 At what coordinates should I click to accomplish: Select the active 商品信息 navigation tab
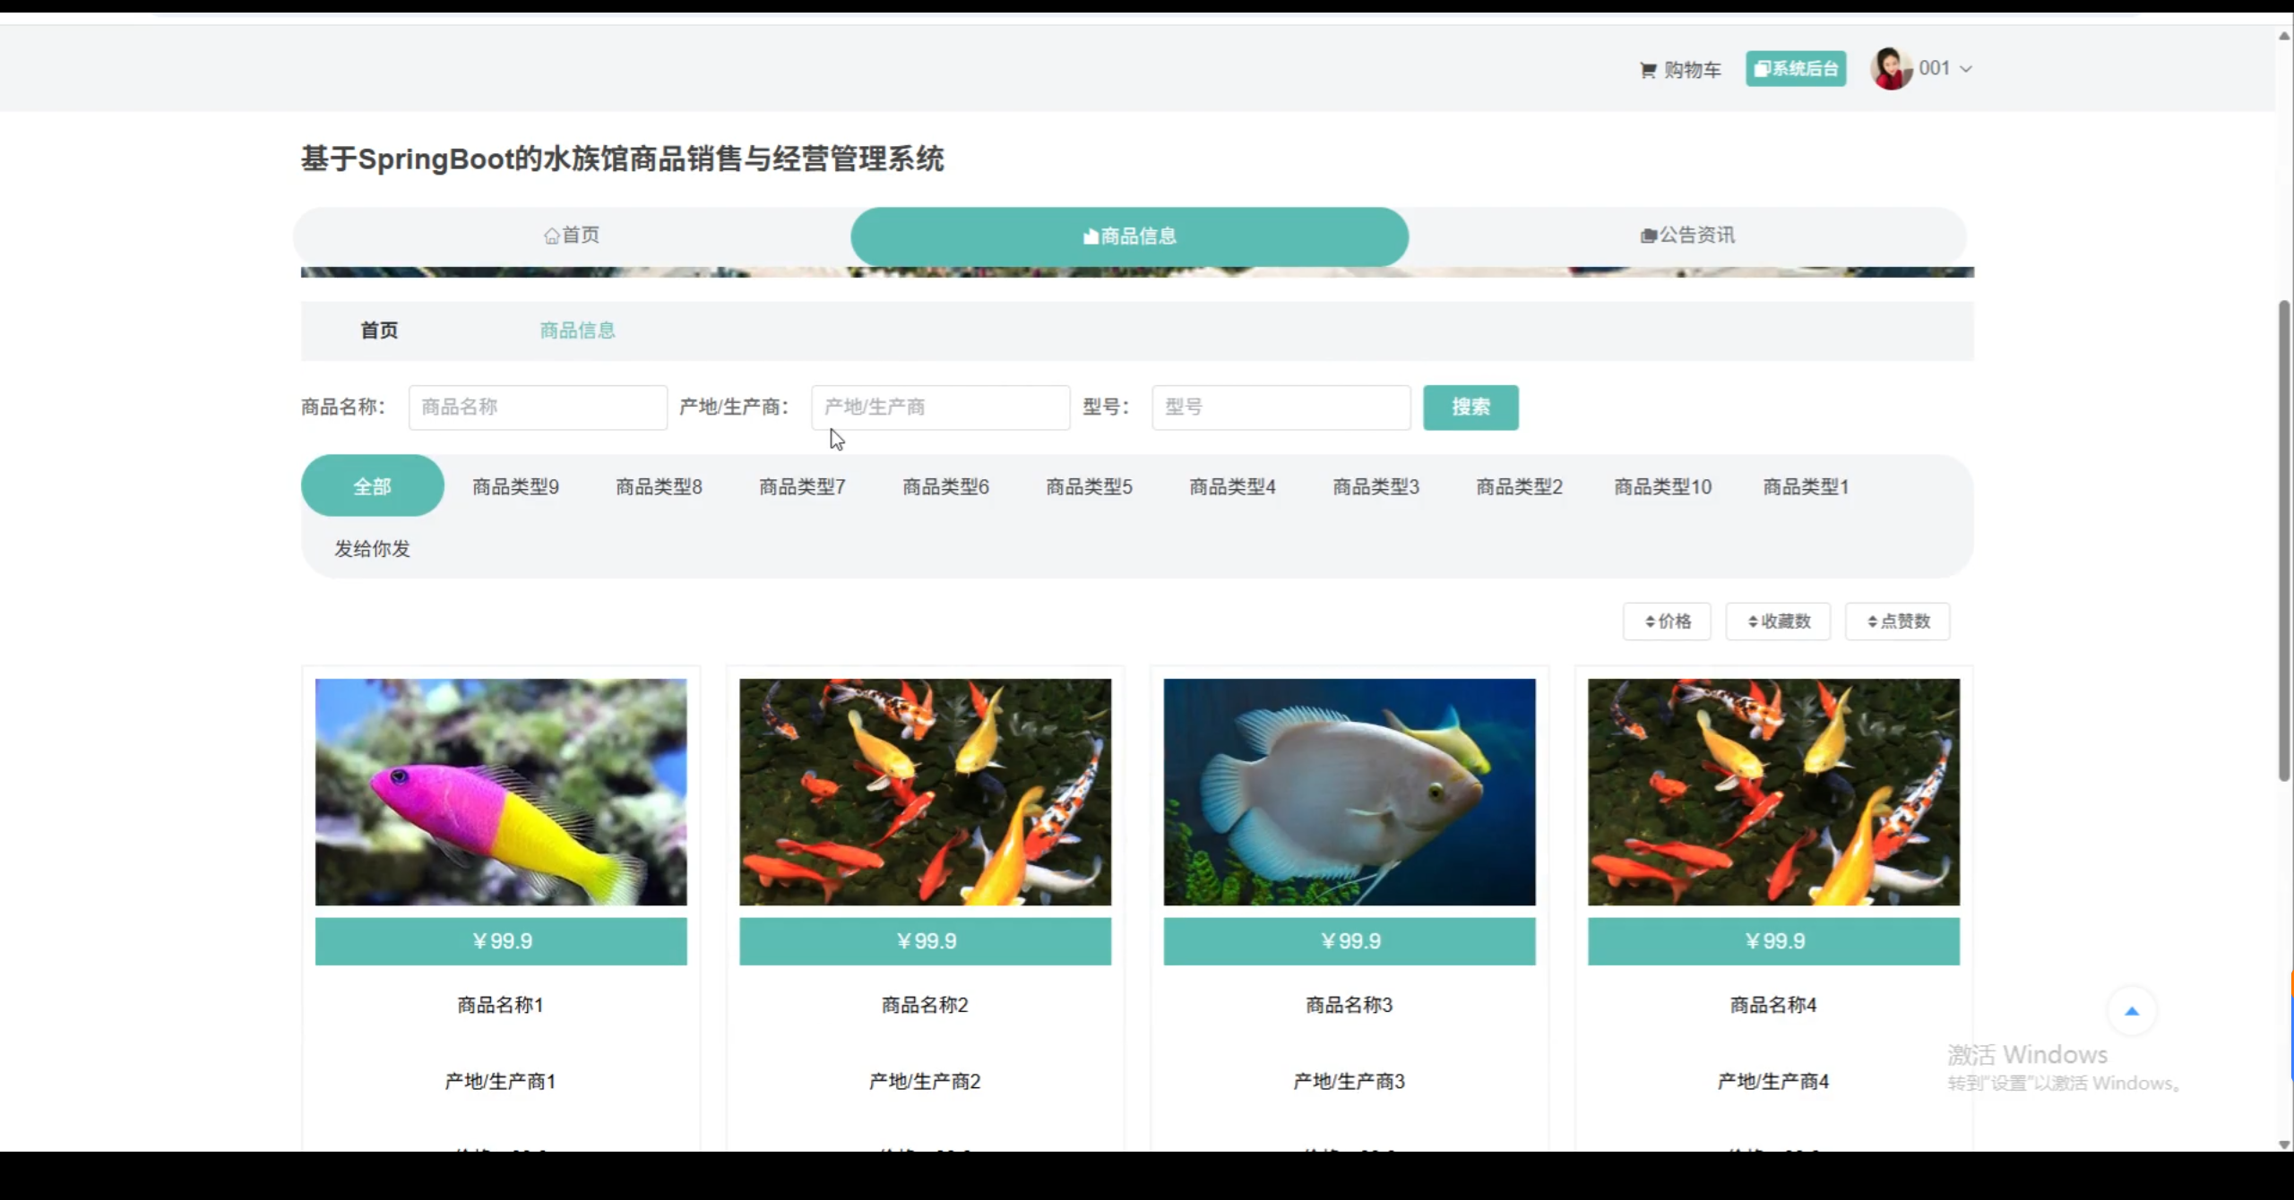point(1129,236)
